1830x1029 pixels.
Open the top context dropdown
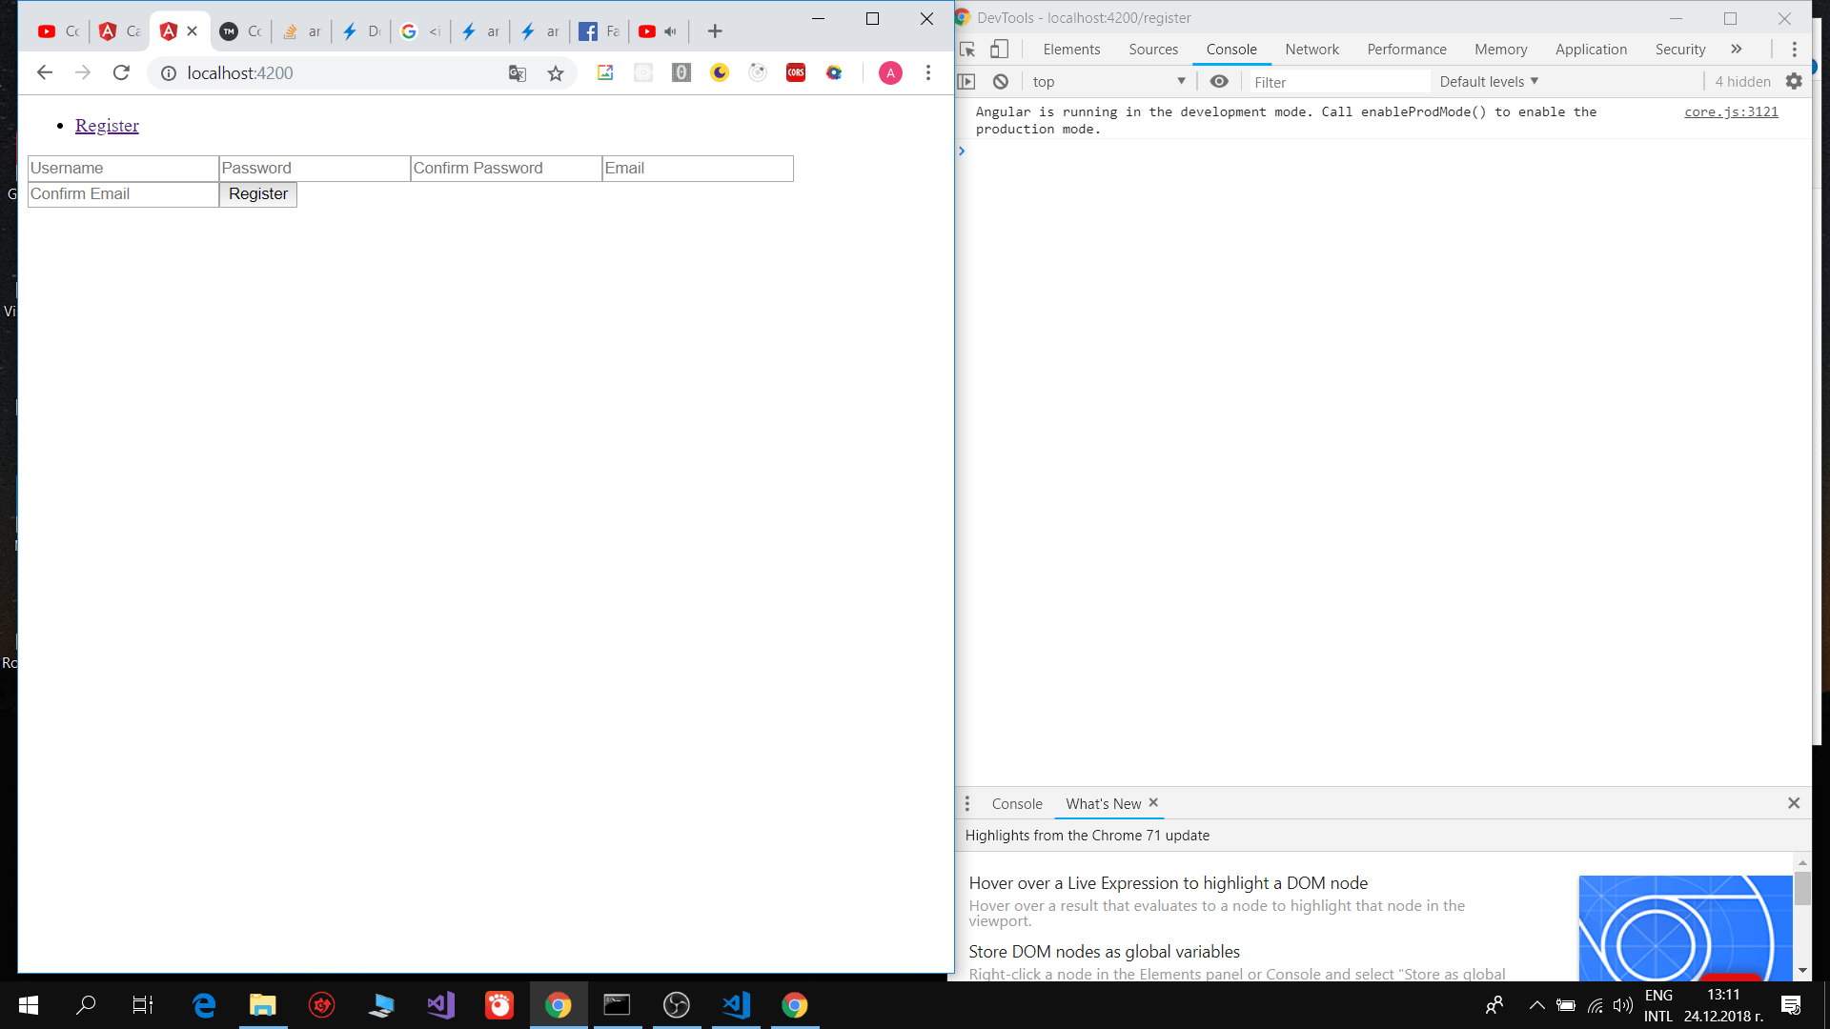click(x=1108, y=82)
